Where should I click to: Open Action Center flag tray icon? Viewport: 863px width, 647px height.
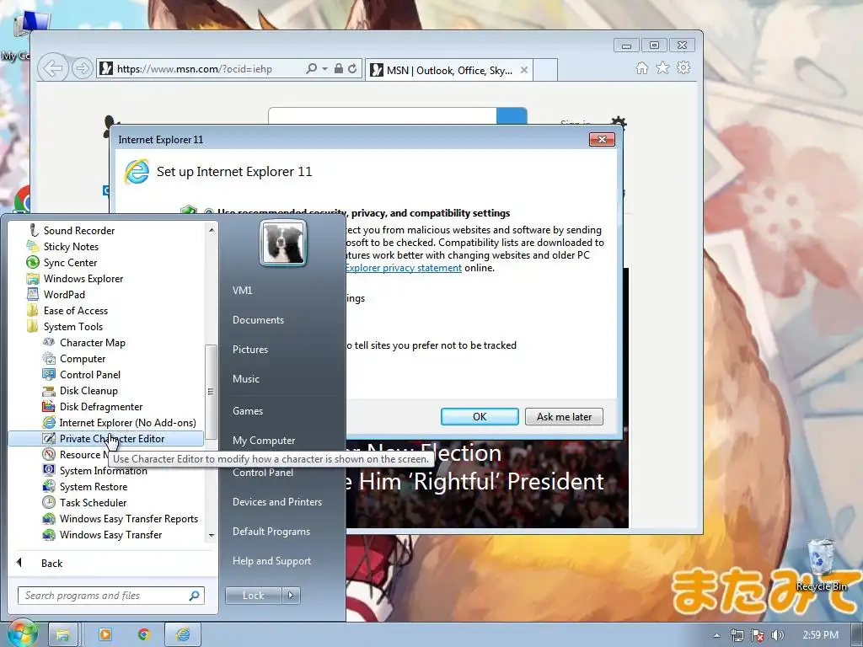[758, 635]
